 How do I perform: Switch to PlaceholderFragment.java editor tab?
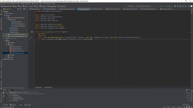pyautogui.click(x=67, y=9)
